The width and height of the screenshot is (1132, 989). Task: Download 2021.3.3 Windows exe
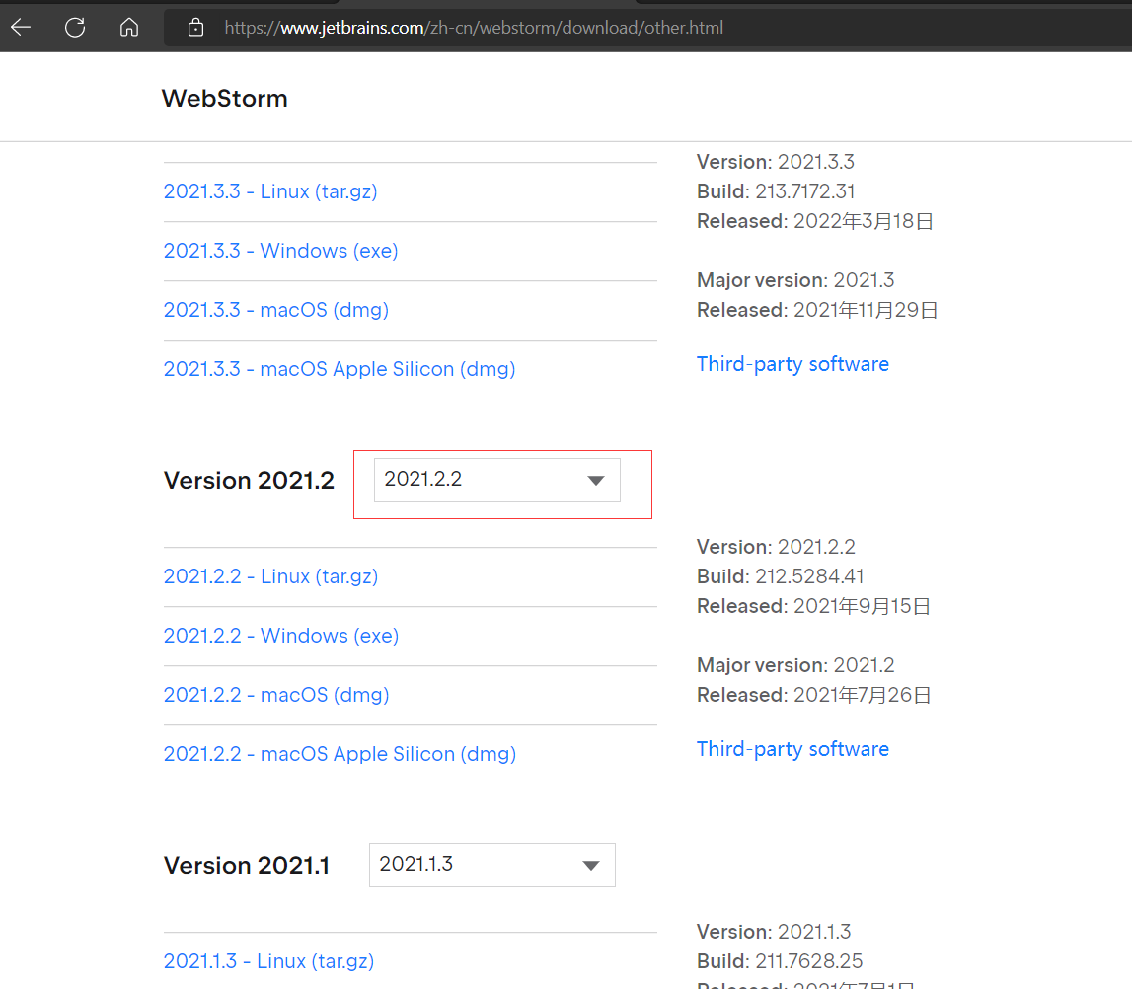(281, 251)
